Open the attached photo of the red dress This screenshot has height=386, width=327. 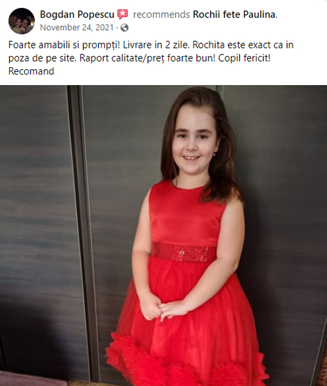(163, 236)
